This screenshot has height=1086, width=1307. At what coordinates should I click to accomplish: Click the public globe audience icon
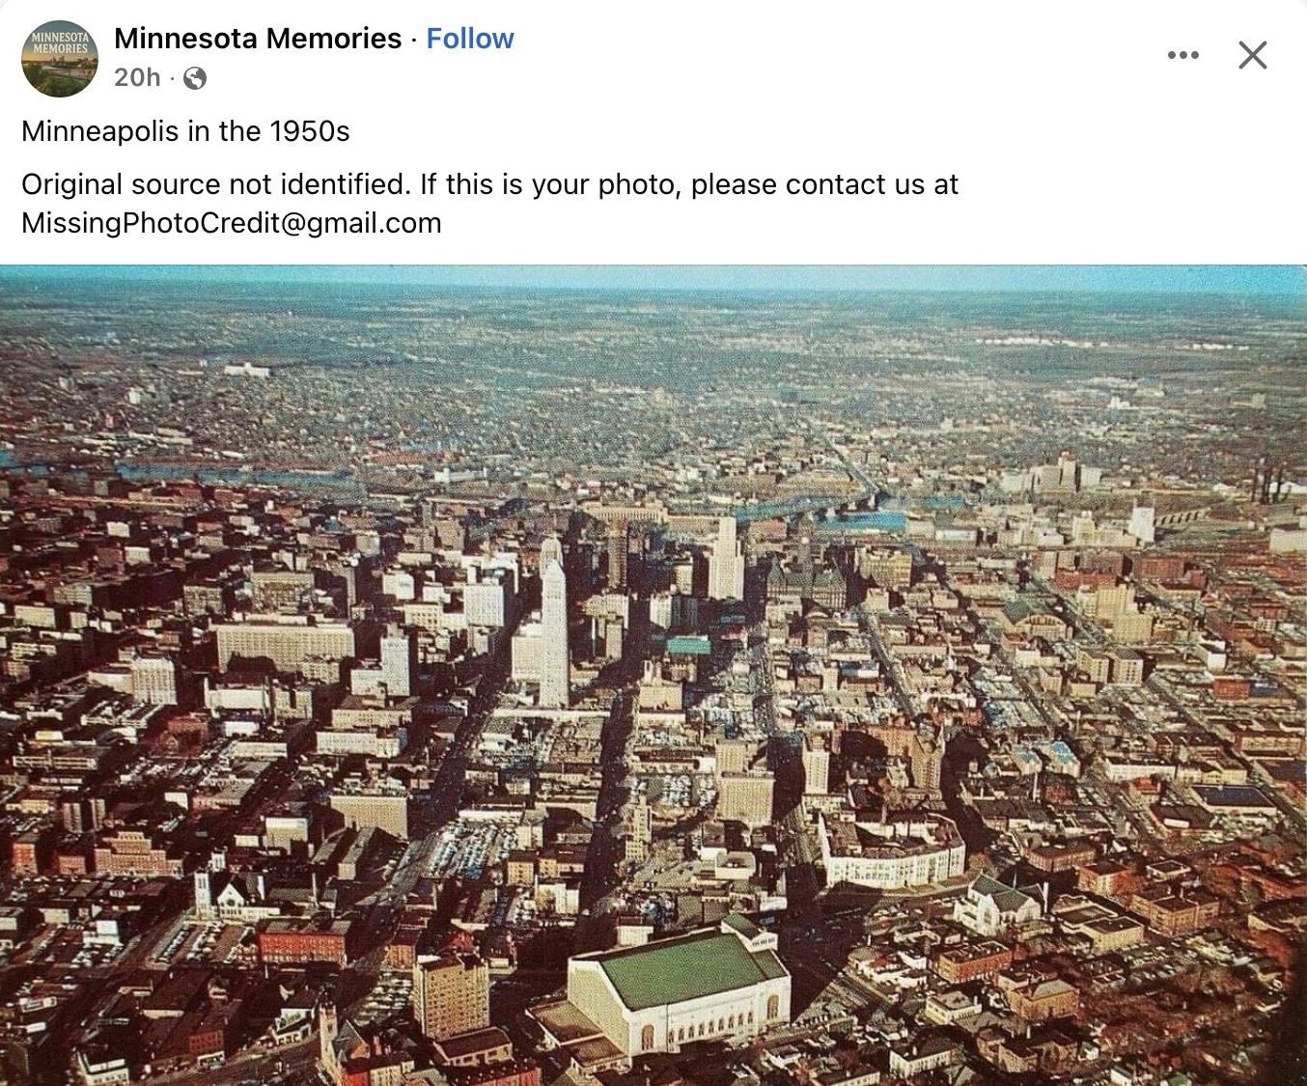(195, 78)
